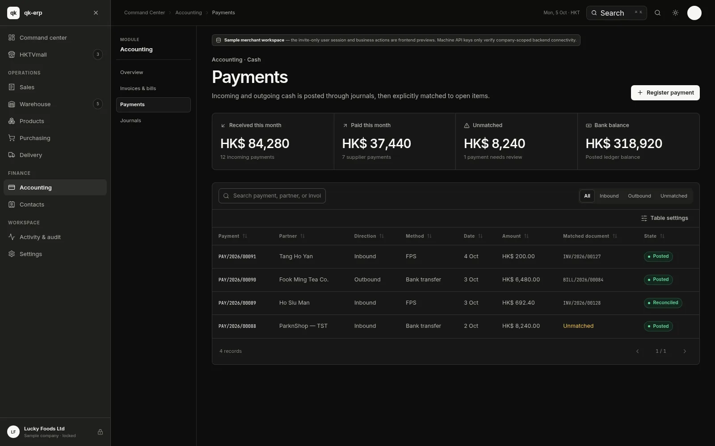
Task: Click the Paid this month card
Action: 395,141
